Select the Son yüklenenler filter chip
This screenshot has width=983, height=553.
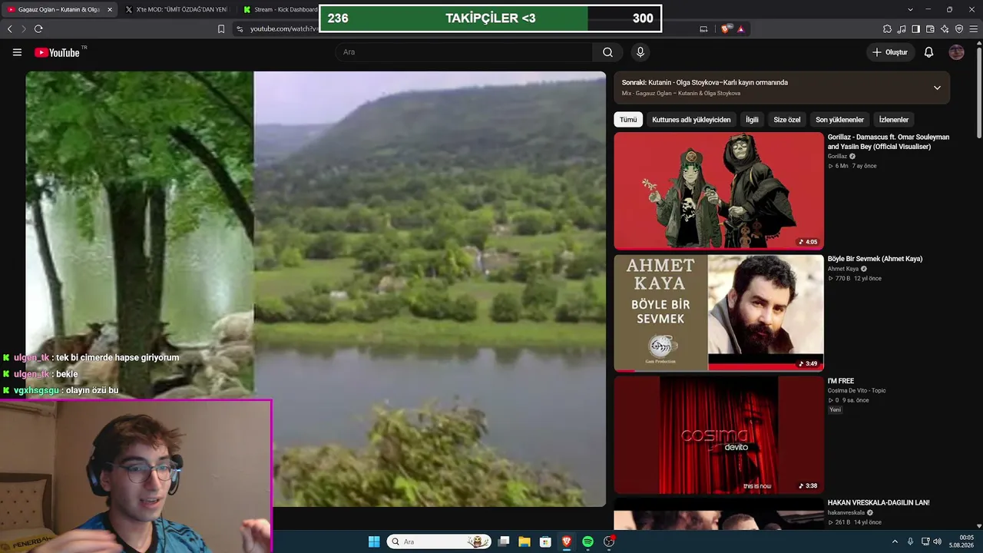[x=839, y=120]
